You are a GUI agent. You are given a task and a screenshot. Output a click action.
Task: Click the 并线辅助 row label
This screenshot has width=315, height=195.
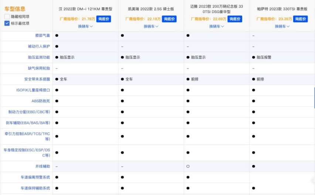pos(43,166)
